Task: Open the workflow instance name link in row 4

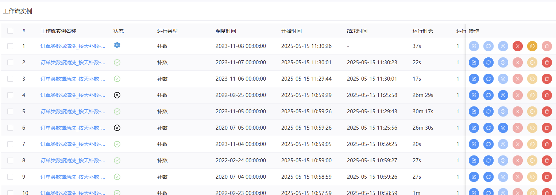Action: (73, 95)
